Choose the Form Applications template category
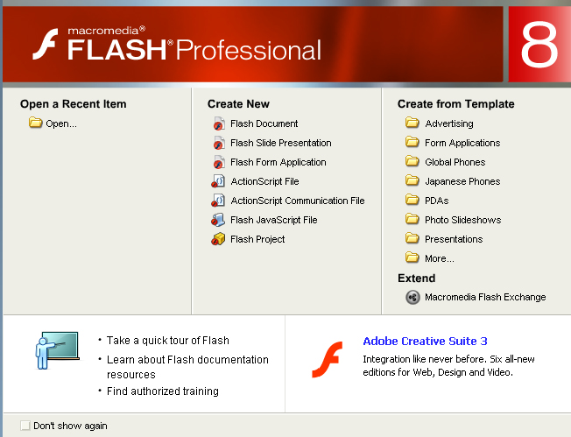The height and width of the screenshot is (437, 571). [462, 143]
